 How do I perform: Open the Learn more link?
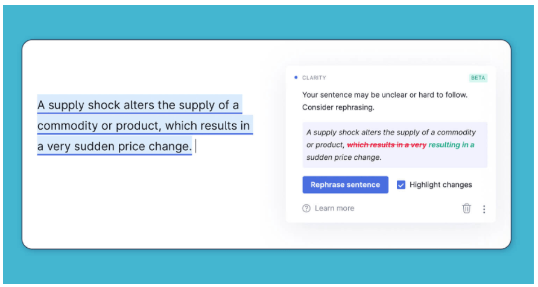(x=334, y=208)
